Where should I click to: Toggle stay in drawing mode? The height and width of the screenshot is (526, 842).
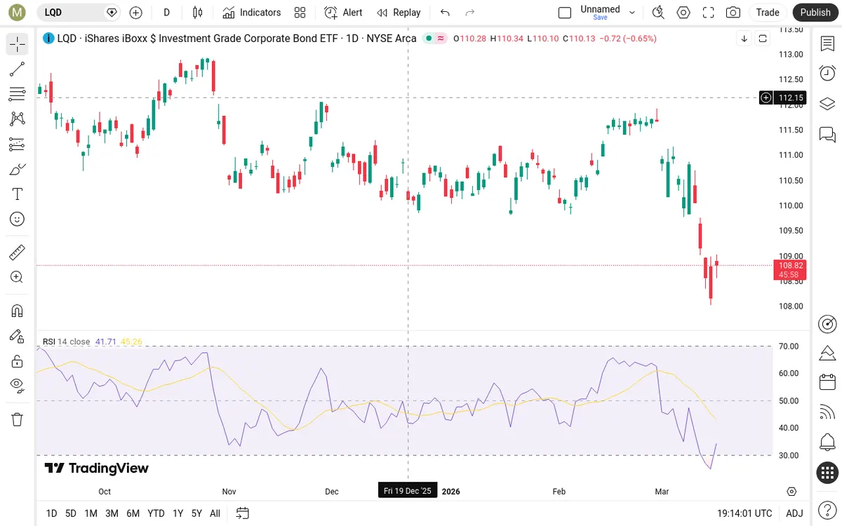coord(18,336)
